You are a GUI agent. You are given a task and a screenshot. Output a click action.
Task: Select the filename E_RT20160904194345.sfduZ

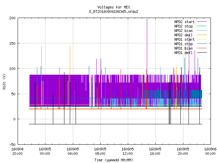(x=114, y=12)
